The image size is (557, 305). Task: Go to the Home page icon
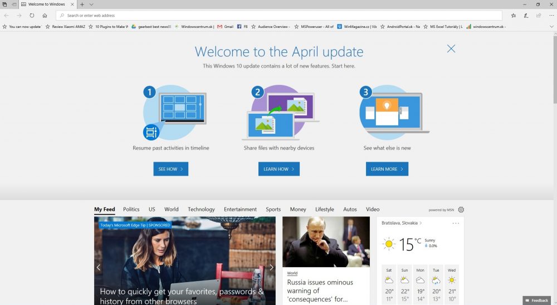45,15
